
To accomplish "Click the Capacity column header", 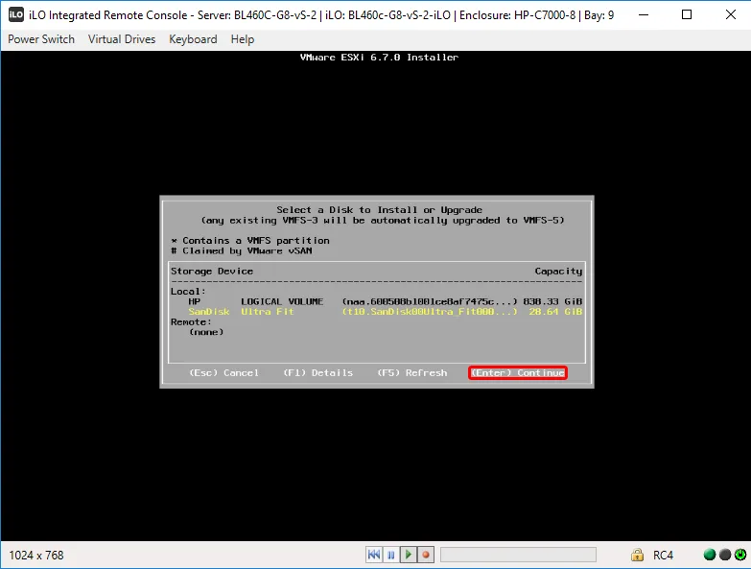I will tap(558, 272).
